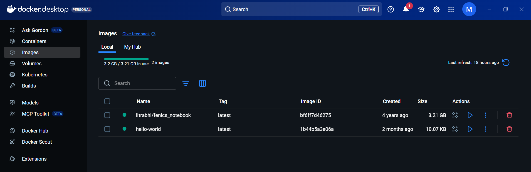Open the apps grid icon
The height and width of the screenshot is (172, 531).
click(x=451, y=9)
